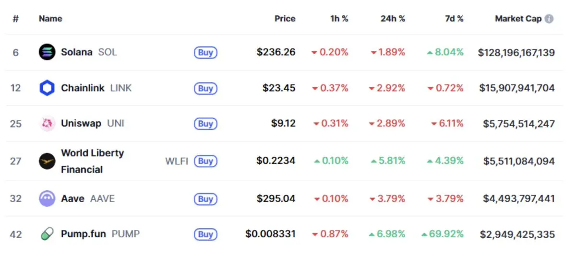Image resolution: width=576 pixels, height=264 pixels.
Task: Click the Market Cap info icon
Action: click(549, 19)
